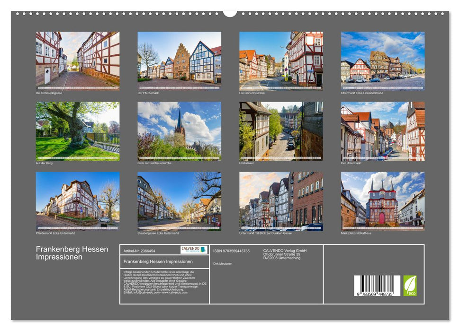Image resolution: width=460 pixels, height=331 pixels.
Task: Click the Obermarkt Ecke Linnertorstraße photo
Action: coord(383,61)
